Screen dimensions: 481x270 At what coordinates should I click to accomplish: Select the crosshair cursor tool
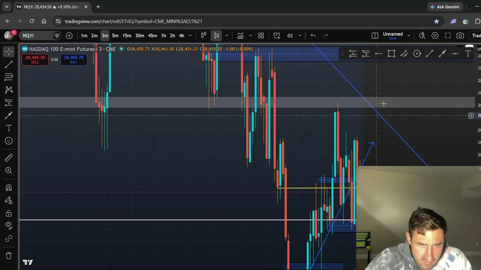9,51
